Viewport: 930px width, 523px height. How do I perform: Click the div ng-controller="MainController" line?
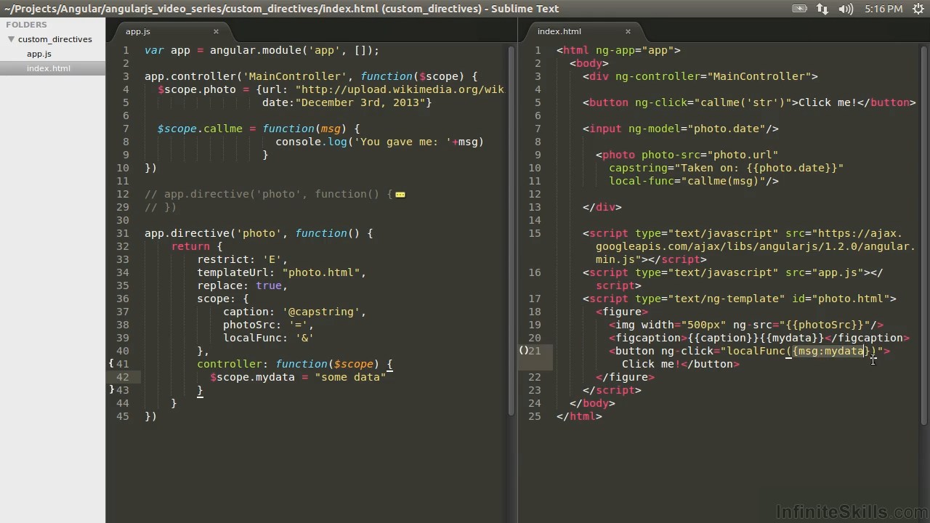tap(700, 76)
